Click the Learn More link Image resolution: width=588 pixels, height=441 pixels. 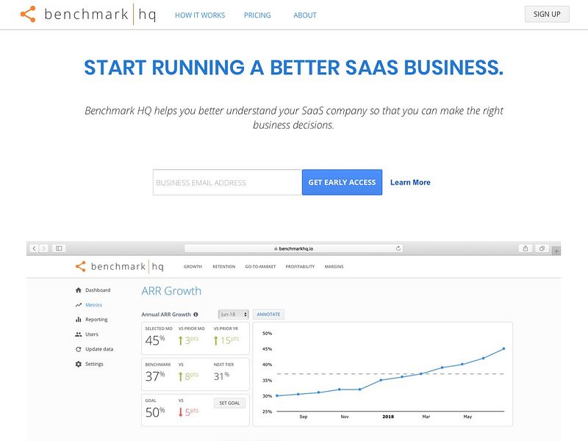[x=409, y=182]
